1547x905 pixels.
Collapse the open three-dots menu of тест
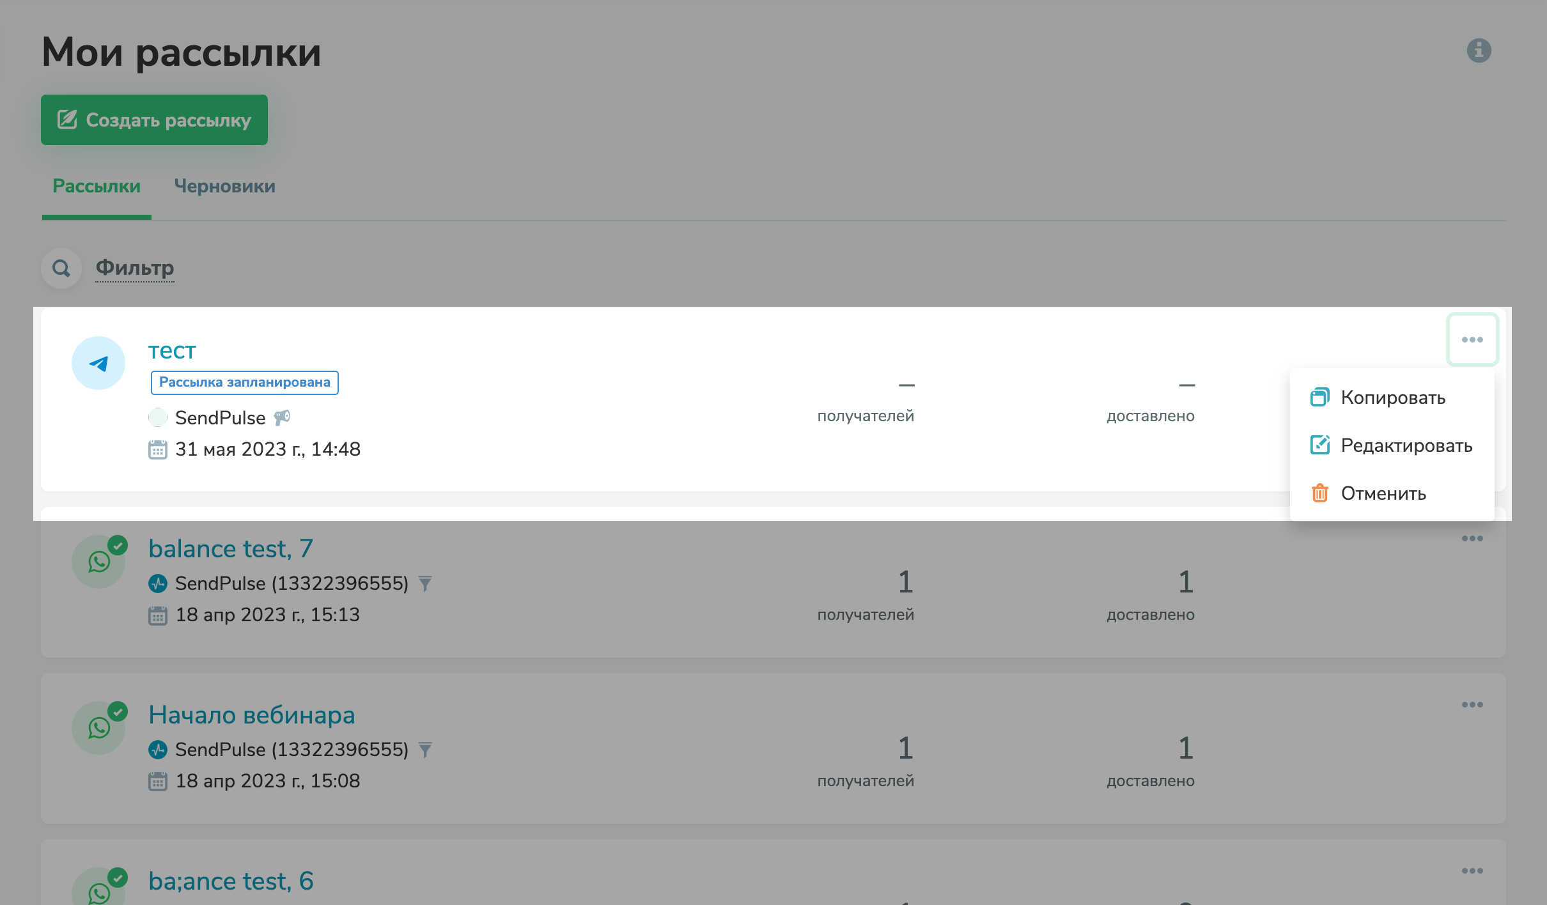(x=1472, y=339)
